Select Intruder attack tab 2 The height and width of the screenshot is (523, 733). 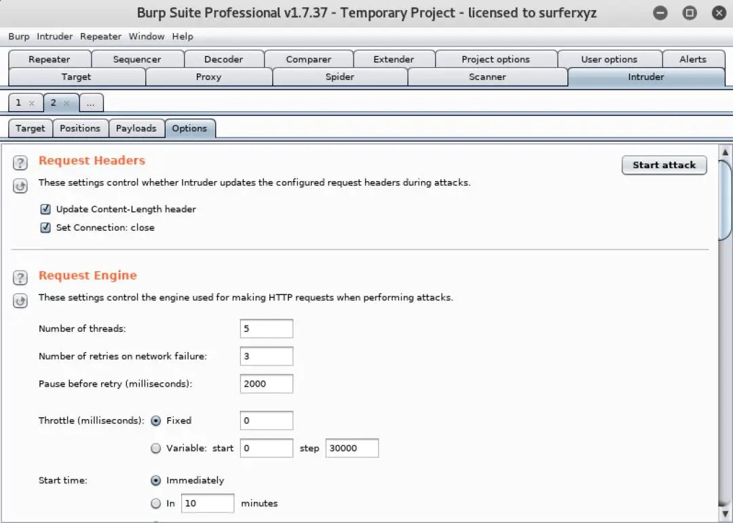point(54,103)
